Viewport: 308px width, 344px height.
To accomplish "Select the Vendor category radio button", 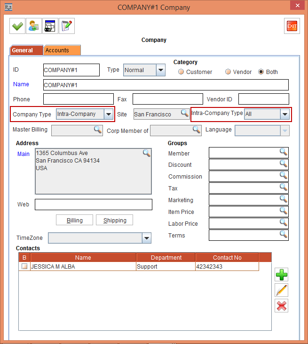I will click(x=228, y=72).
